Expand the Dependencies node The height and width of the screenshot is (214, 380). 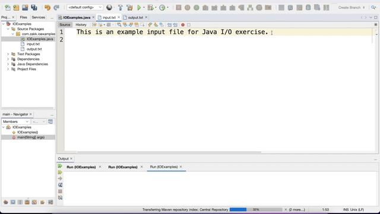[8, 59]
